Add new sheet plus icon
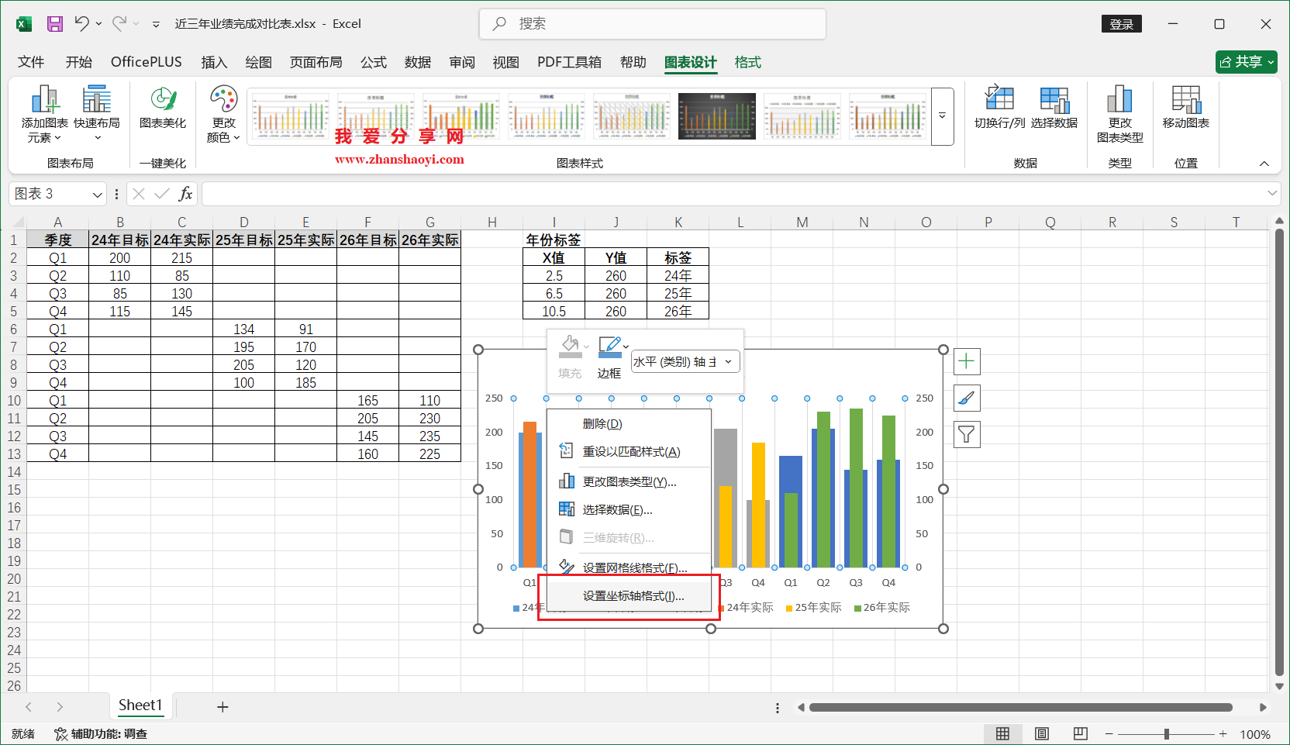Image resolution: width=1290 pixels, height=745 pixels. 222,707
